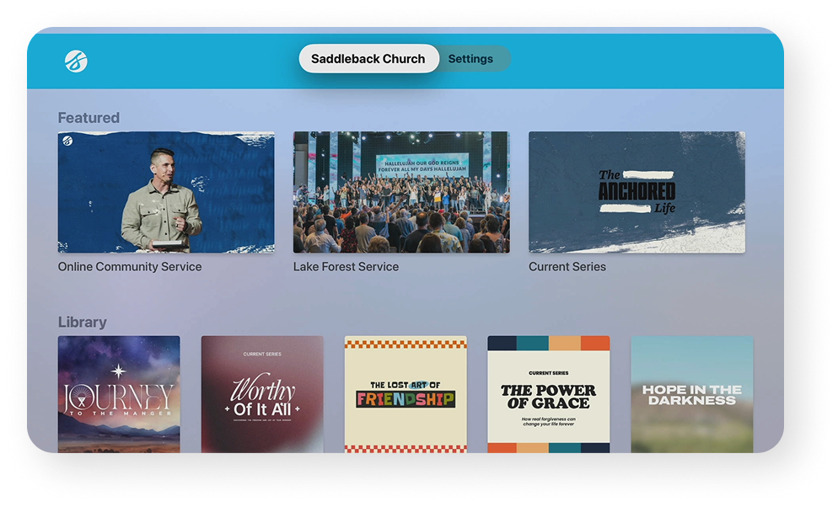838x507 pixels.
Task: Choose The Power of Grace series
Action: [x=548, y=394]
